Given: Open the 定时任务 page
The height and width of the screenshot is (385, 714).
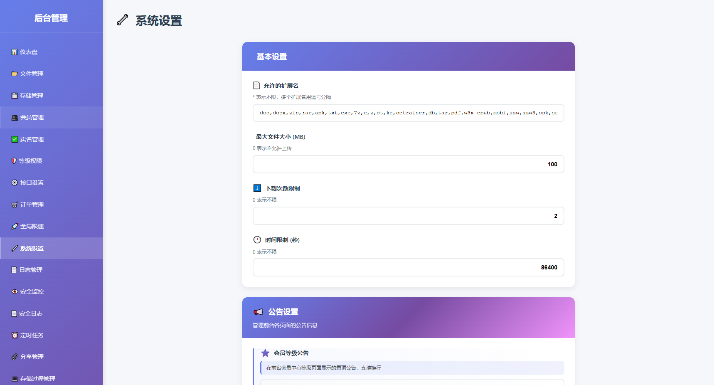Looking at the screenshot, I should coord(31,335).
